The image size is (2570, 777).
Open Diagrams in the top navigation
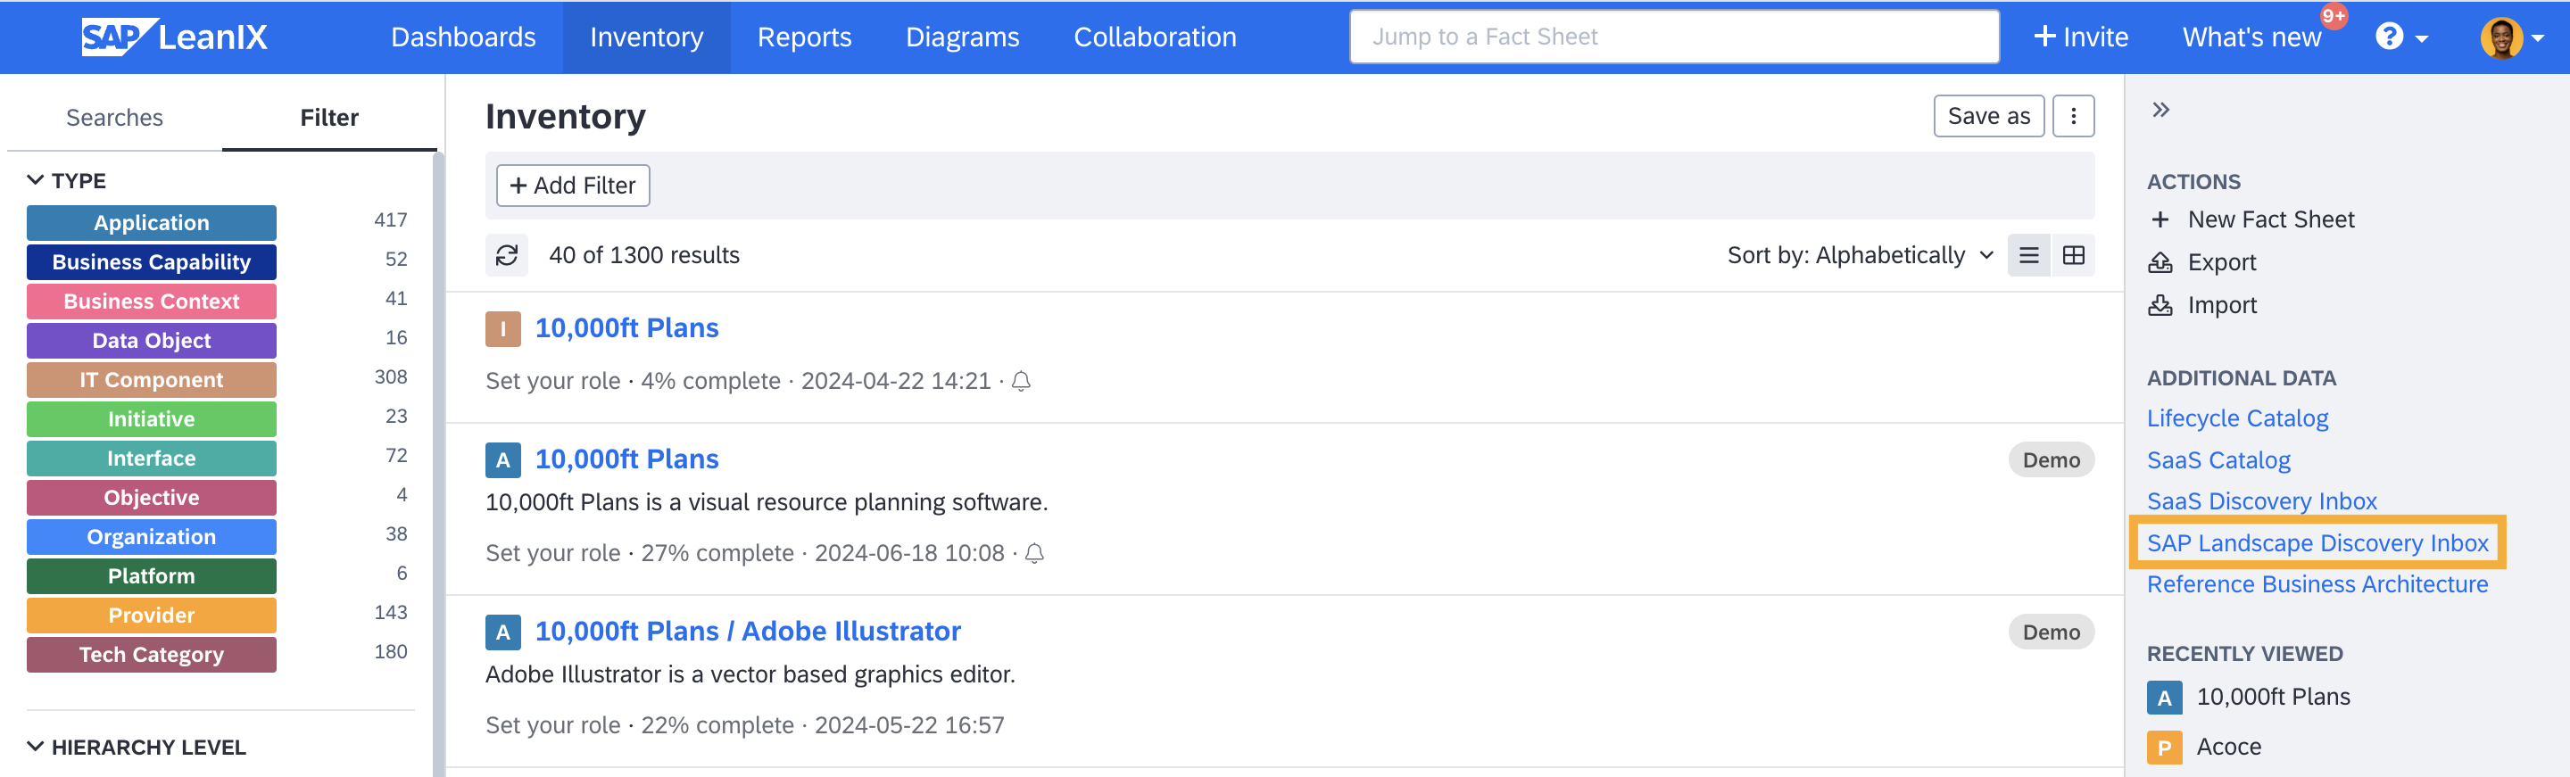[x=962, y=37]
